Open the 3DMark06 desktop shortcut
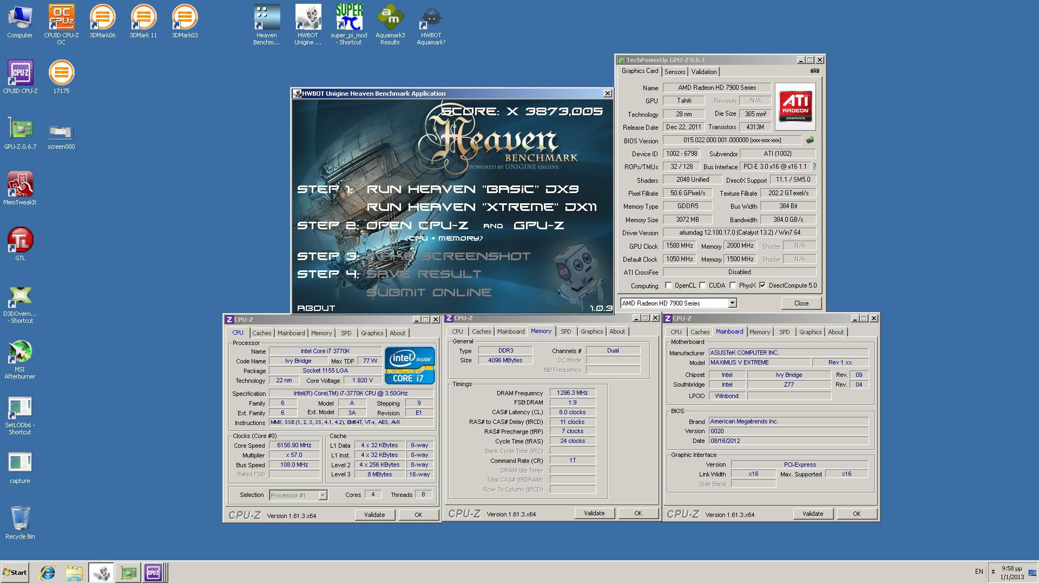This screenshot has width=1039, height=584. pyautogui.click(x=102, y=22)
